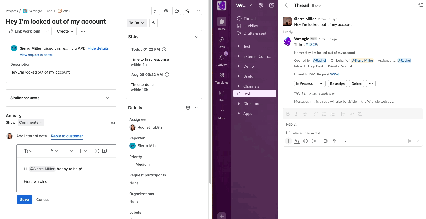426x219 pixels.
Task: Open Threads in Slack sidebar
Action: (x=255, y=18)
